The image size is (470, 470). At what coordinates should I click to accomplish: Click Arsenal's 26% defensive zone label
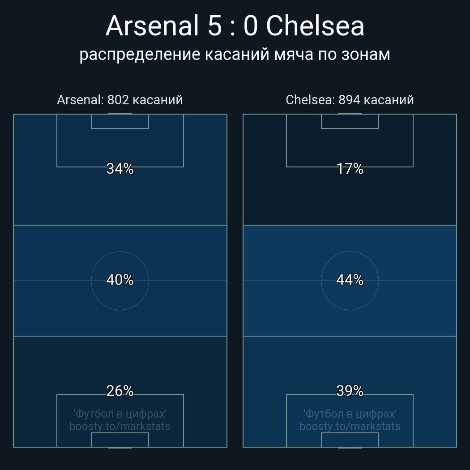coord(120,391)
